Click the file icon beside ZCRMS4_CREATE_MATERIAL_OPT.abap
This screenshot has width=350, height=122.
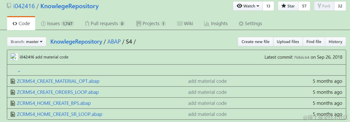[x=12, y=81]
